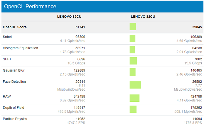Click the Gaussian Blur row label
The height and width of the screenshot is (129, 204).
14,70
